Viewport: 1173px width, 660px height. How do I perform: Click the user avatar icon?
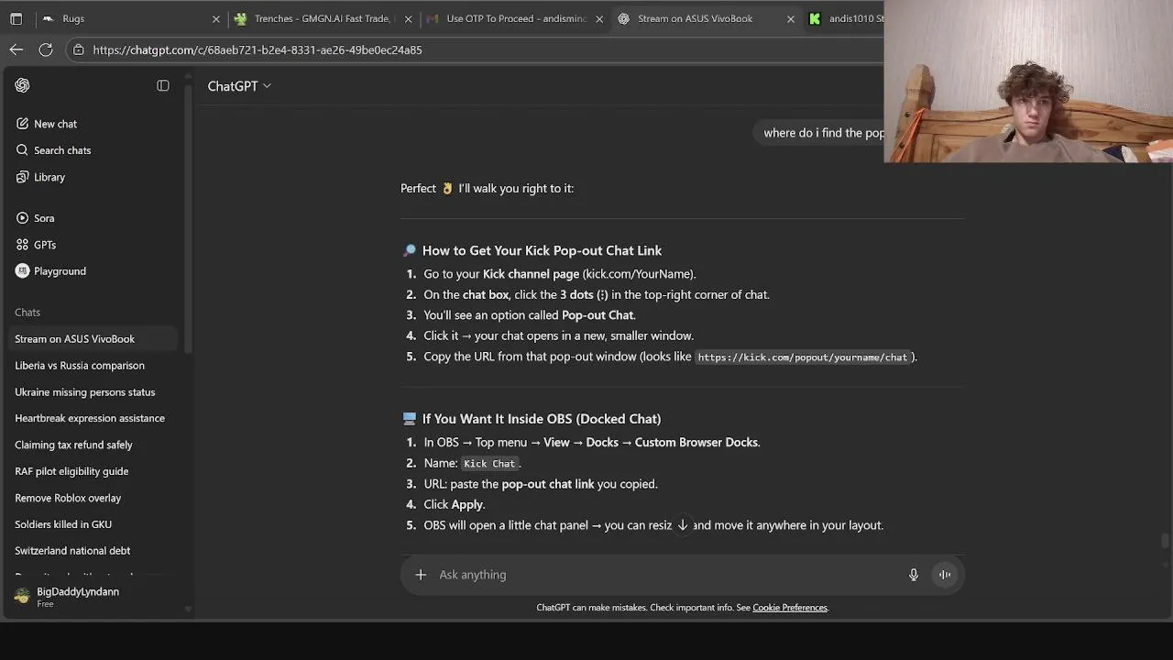(22, 597)
